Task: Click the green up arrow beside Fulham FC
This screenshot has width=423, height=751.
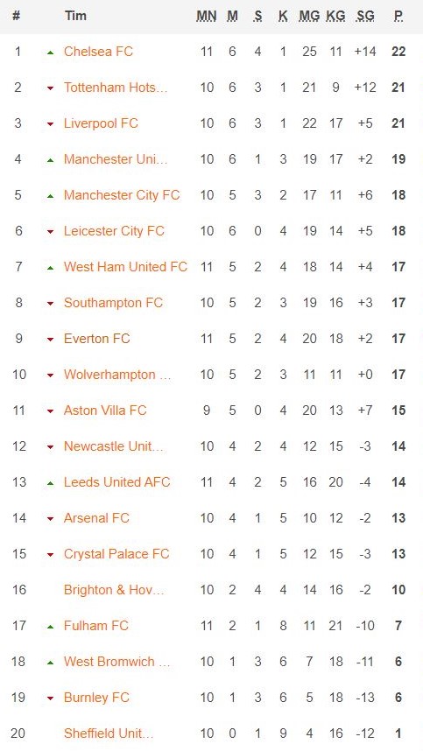Action: click(50, 627)
